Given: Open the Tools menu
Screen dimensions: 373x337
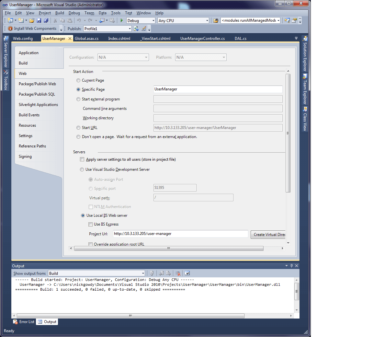Looking at the screenshot, I should pyautogui.click(x=116, y=13).
